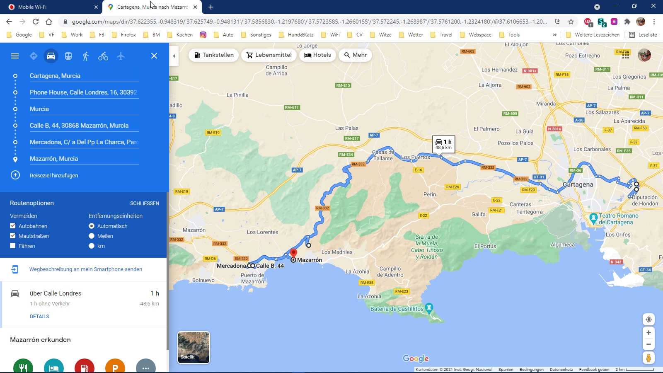
Task: Select the Meilen distance unit
Action: pos(92,236)
